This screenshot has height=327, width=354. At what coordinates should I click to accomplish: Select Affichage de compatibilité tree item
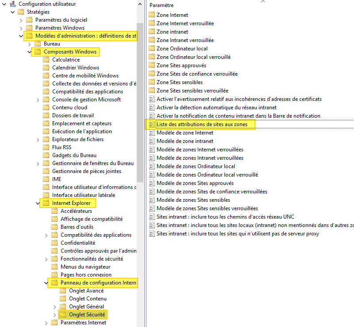pos(92,219)
